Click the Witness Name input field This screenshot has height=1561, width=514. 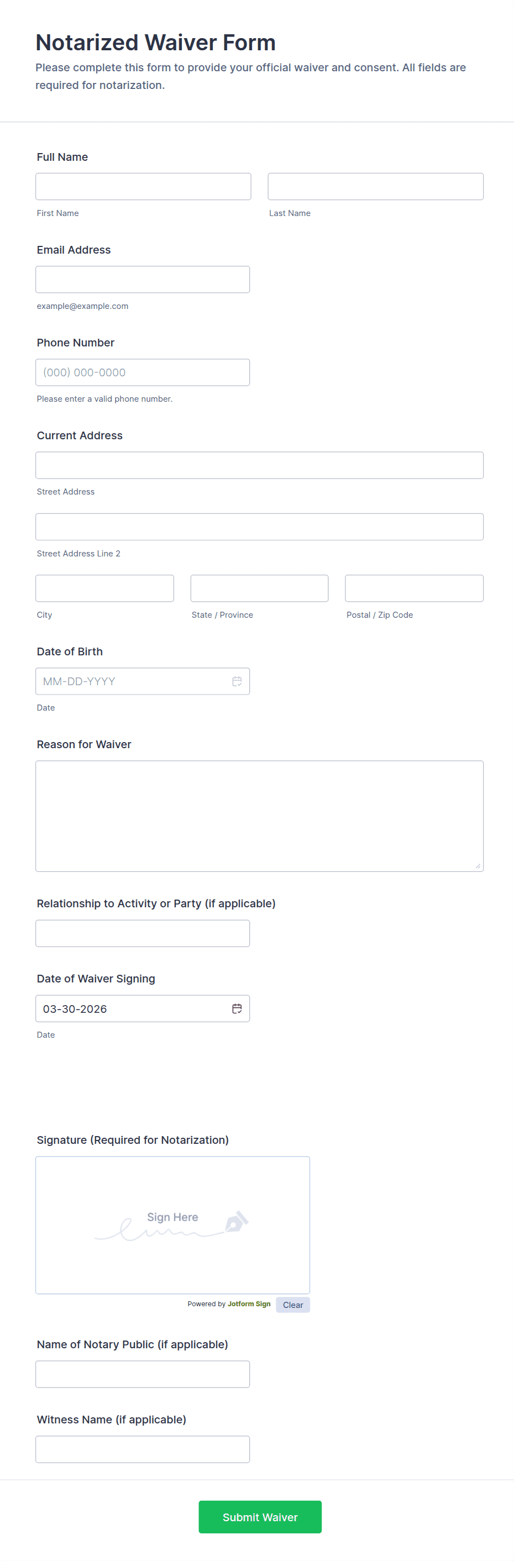pyautogui.click(x=143, y=1449)
